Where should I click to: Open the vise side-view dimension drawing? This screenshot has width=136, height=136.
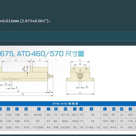tap(27, 78)
